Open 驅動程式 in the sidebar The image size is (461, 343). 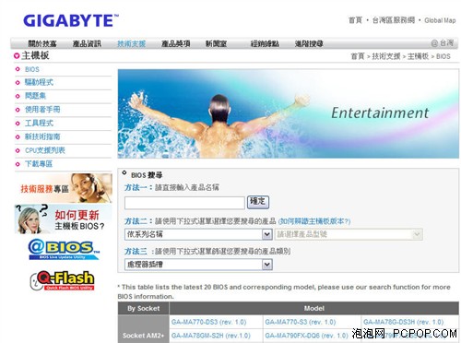tap(39, 82)
